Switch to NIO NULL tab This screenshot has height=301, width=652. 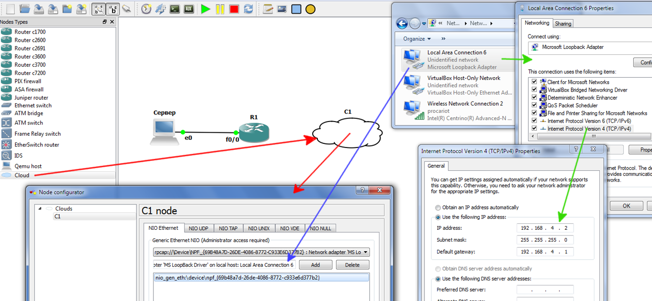320,228
